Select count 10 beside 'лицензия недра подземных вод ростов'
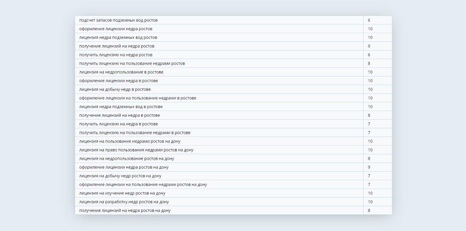This screenshot has width=466, height=231. [370, 38]
